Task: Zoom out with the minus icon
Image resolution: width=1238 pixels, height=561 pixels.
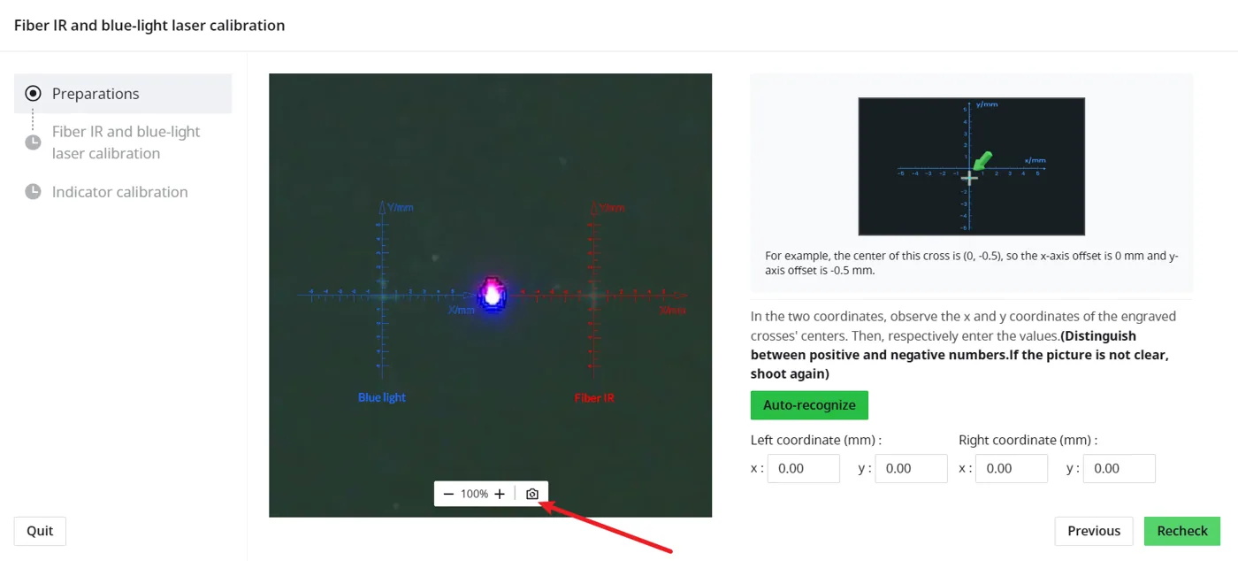Action: [x=449, y=494]
